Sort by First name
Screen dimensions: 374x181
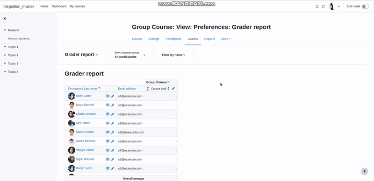[x=75, y=89]
